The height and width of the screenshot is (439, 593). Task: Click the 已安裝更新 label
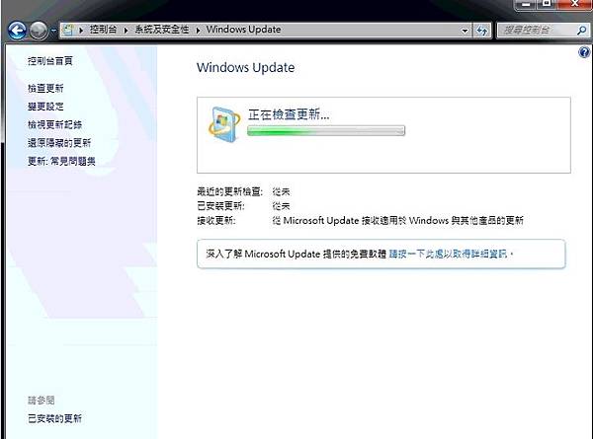pos(220,206)
